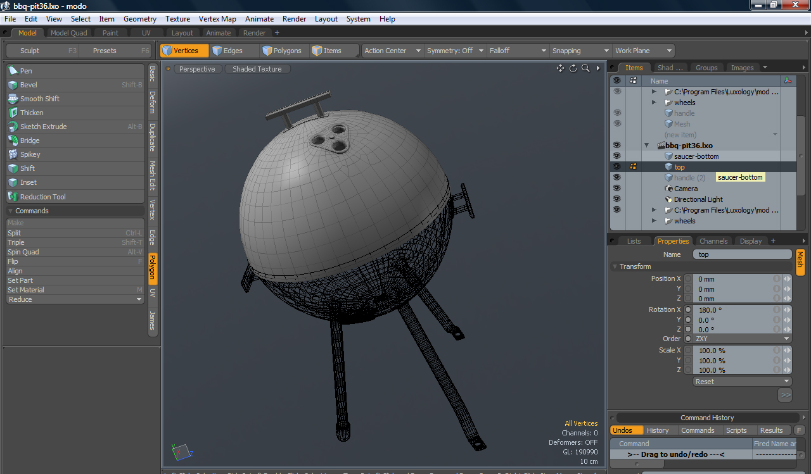Click the Items list vertical scrollbar

[x=801, y=156]
